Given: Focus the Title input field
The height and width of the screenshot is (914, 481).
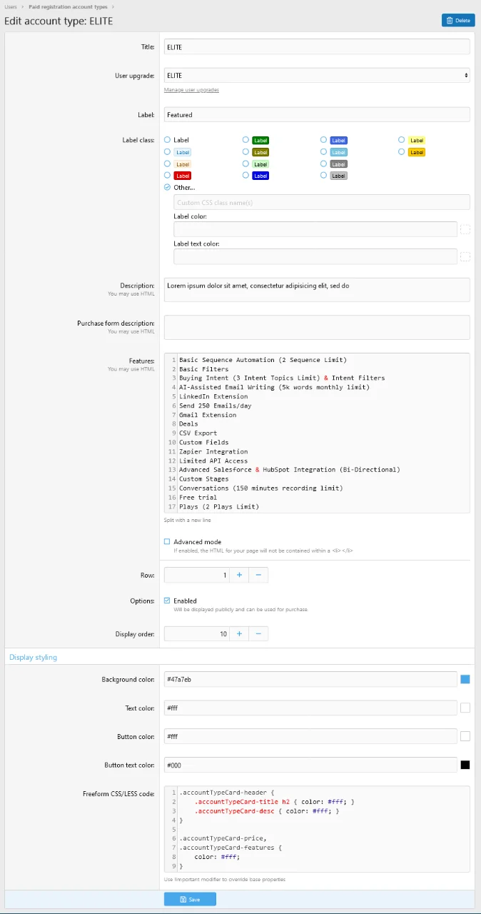Looking at the screenshot, I should click(x=317, y=46).
